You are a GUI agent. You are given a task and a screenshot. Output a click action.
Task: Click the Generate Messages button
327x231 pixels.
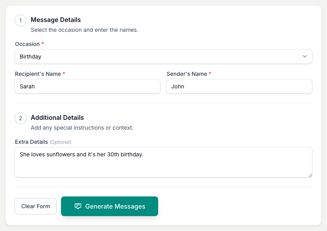pyautogui.click(x=109, y=206)
